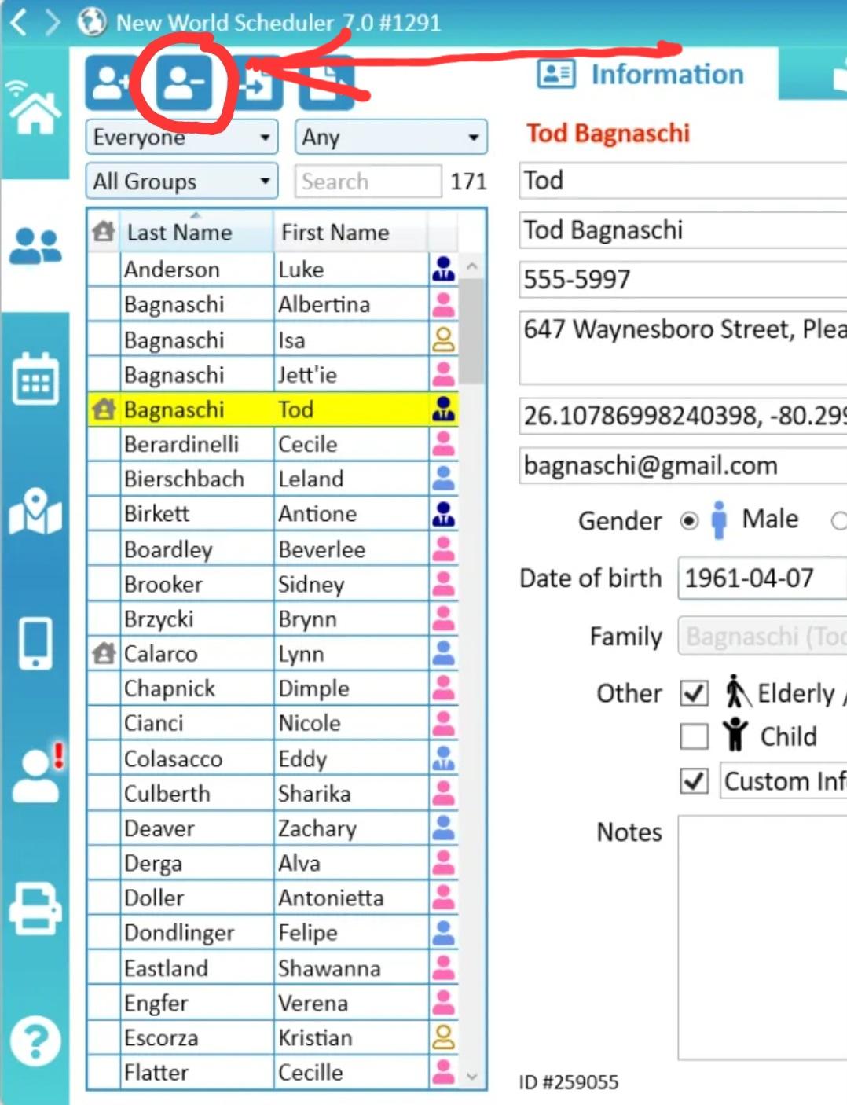This screenshot has height=1105, width=847.
Task: Check the Child checkbox
Action: [x=694, y=736]
